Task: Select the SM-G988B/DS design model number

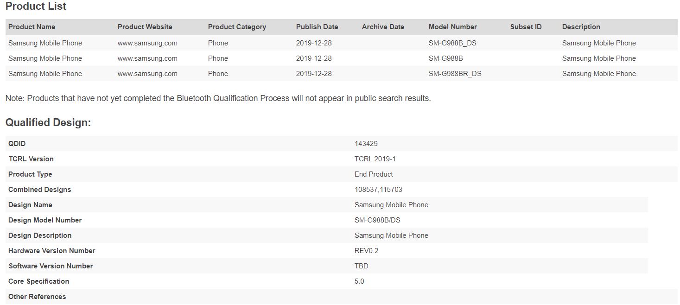Action: [x=377, y=220]
